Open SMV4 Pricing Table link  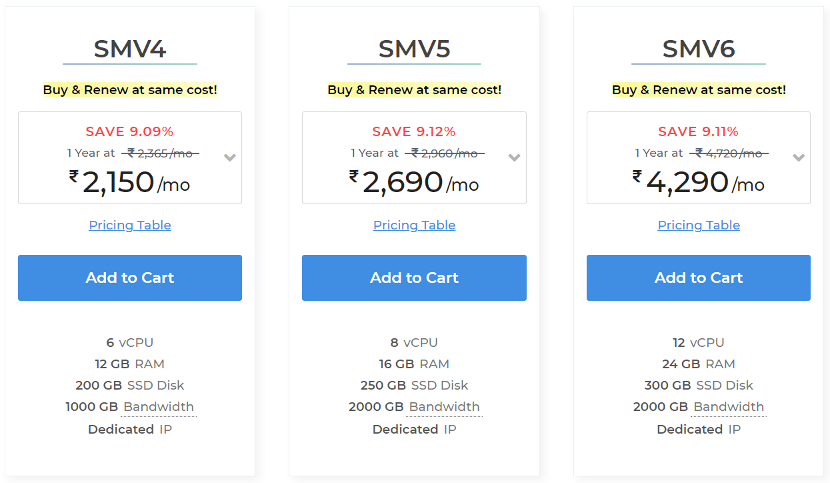tap(130, 225)
